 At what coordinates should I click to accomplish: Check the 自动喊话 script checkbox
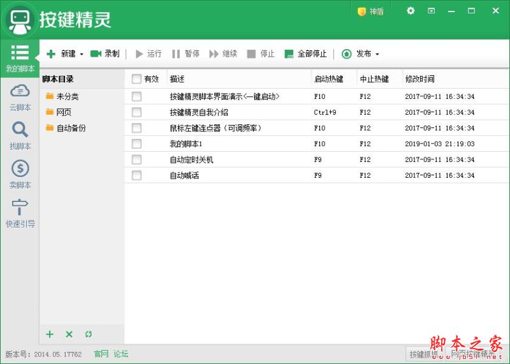136,175
